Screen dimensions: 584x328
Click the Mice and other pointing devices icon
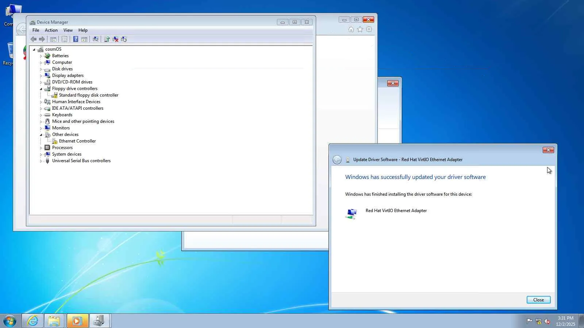tap(47, 121)
